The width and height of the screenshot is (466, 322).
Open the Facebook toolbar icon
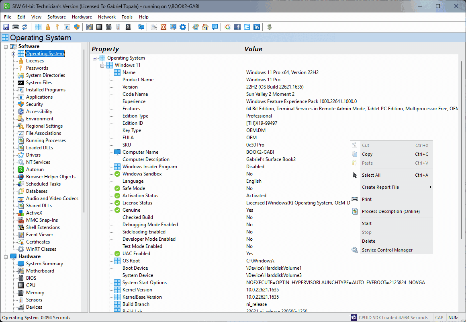[x=237, y=27]
